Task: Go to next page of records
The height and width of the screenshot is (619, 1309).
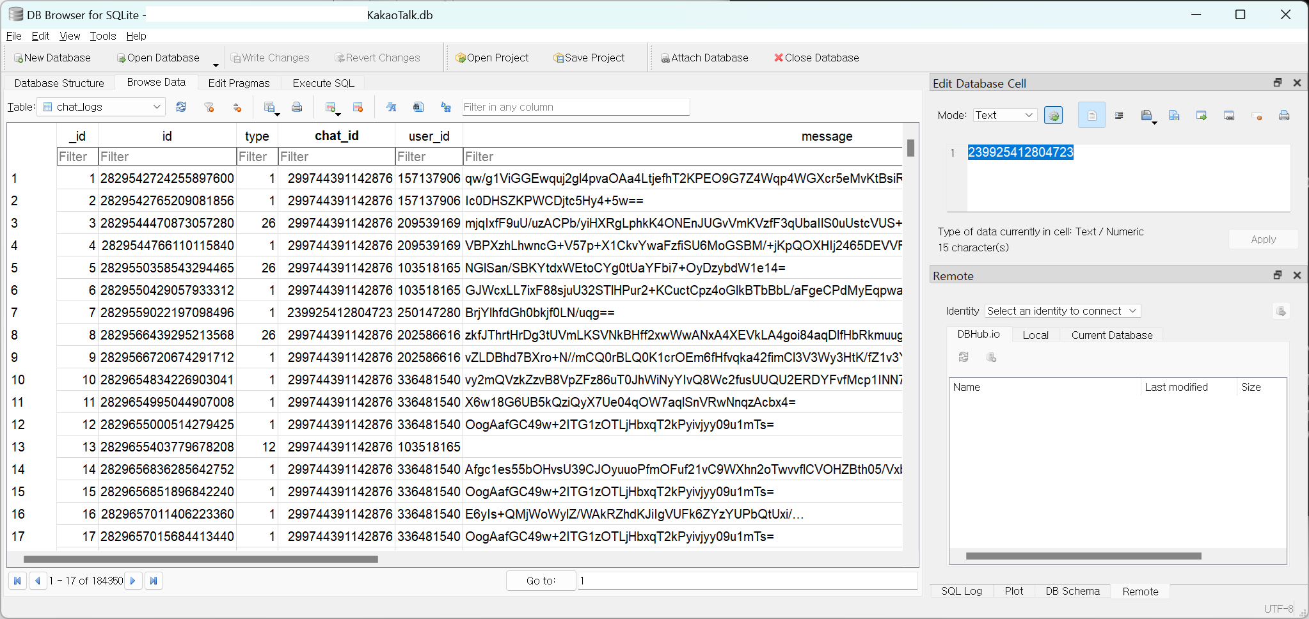Action: [x=133, y=581]
